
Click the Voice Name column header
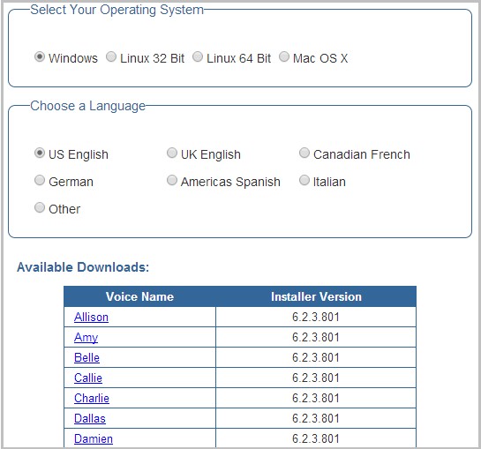pyautogui.click(x=139, y=296)
